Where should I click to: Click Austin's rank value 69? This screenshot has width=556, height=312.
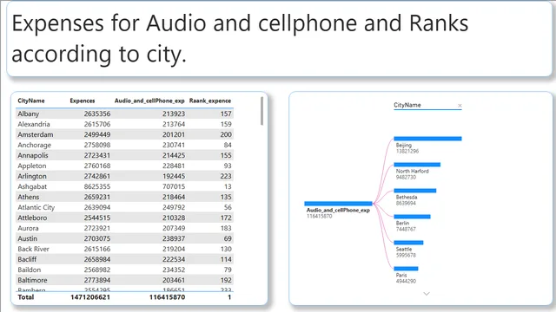click(228, 239)
